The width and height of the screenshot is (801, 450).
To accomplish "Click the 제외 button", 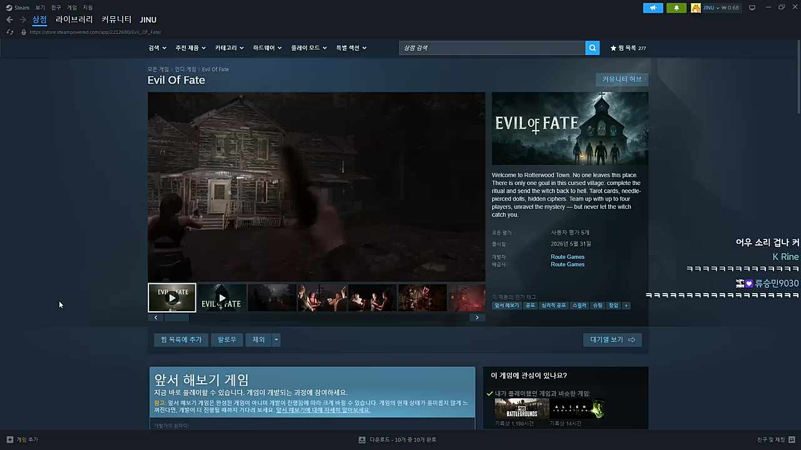I will point(258,340).
